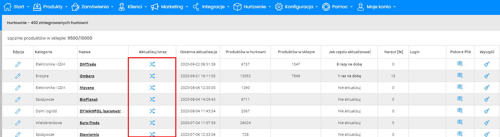Viewport: 500px width, 137px height.
Task: Open the Marketing menu
Action: pyautogui.click(x=170, y=7)
